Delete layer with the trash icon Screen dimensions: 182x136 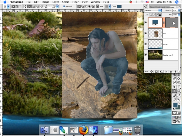[175, 72]
